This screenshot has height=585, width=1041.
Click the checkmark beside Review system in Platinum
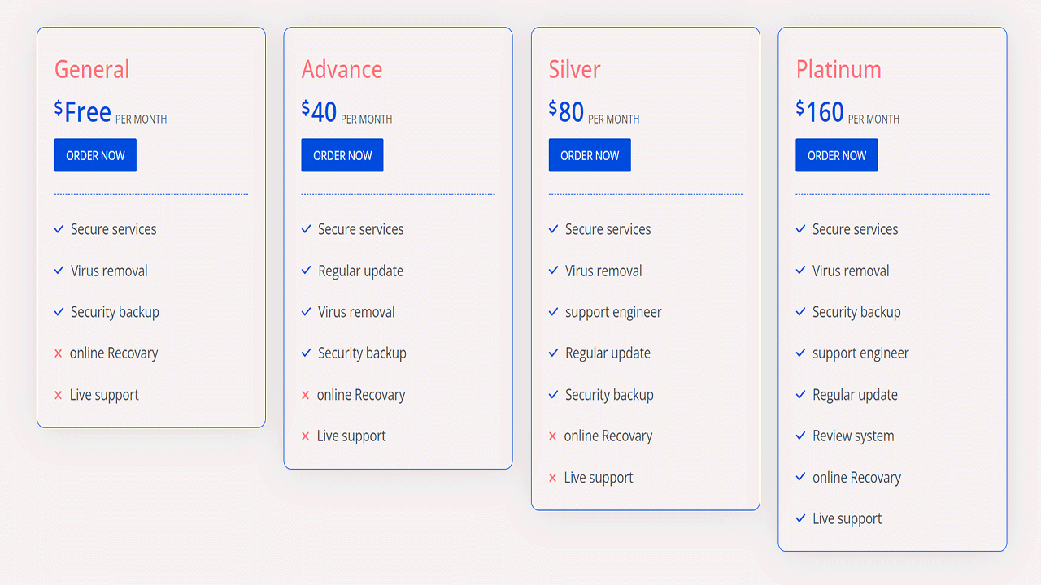point(800,435)
